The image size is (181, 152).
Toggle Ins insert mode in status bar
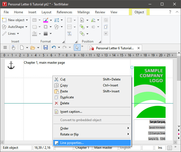(160, 148)
